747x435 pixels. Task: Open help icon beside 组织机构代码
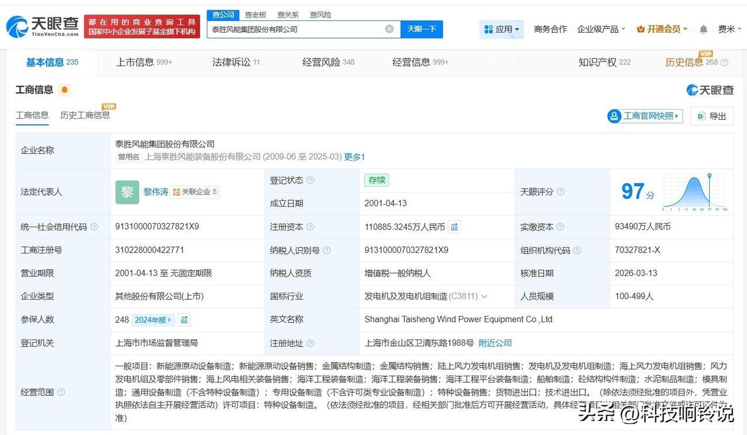[577, 250]
